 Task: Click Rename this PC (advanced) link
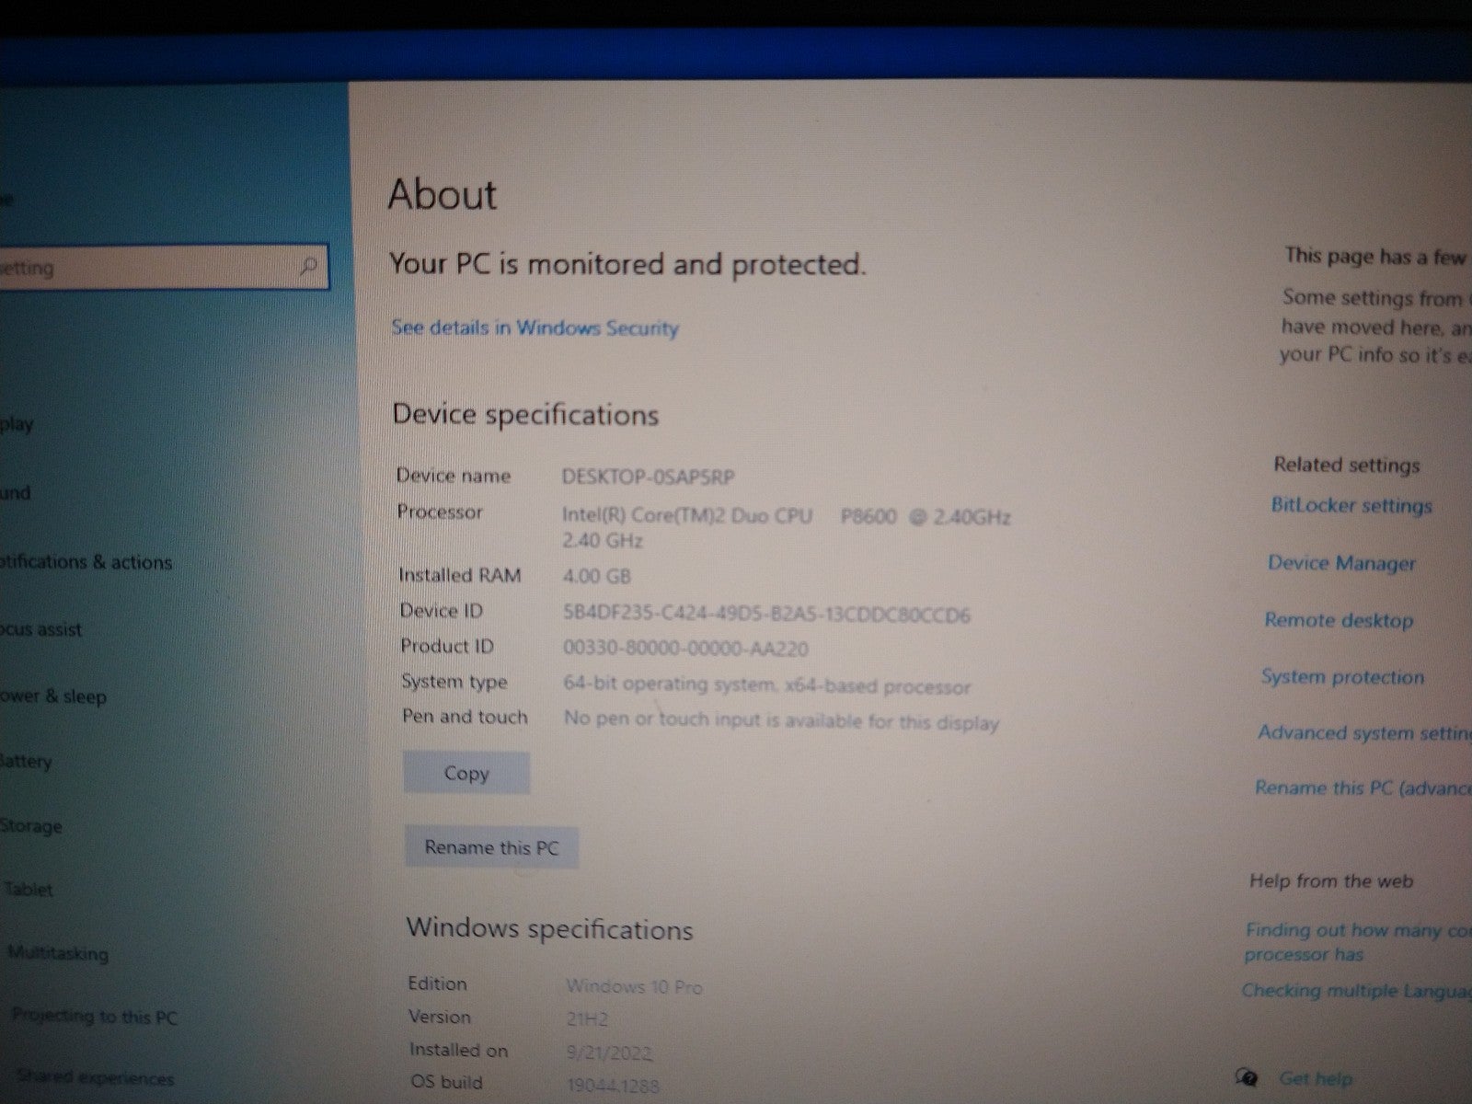[1363, 788]
